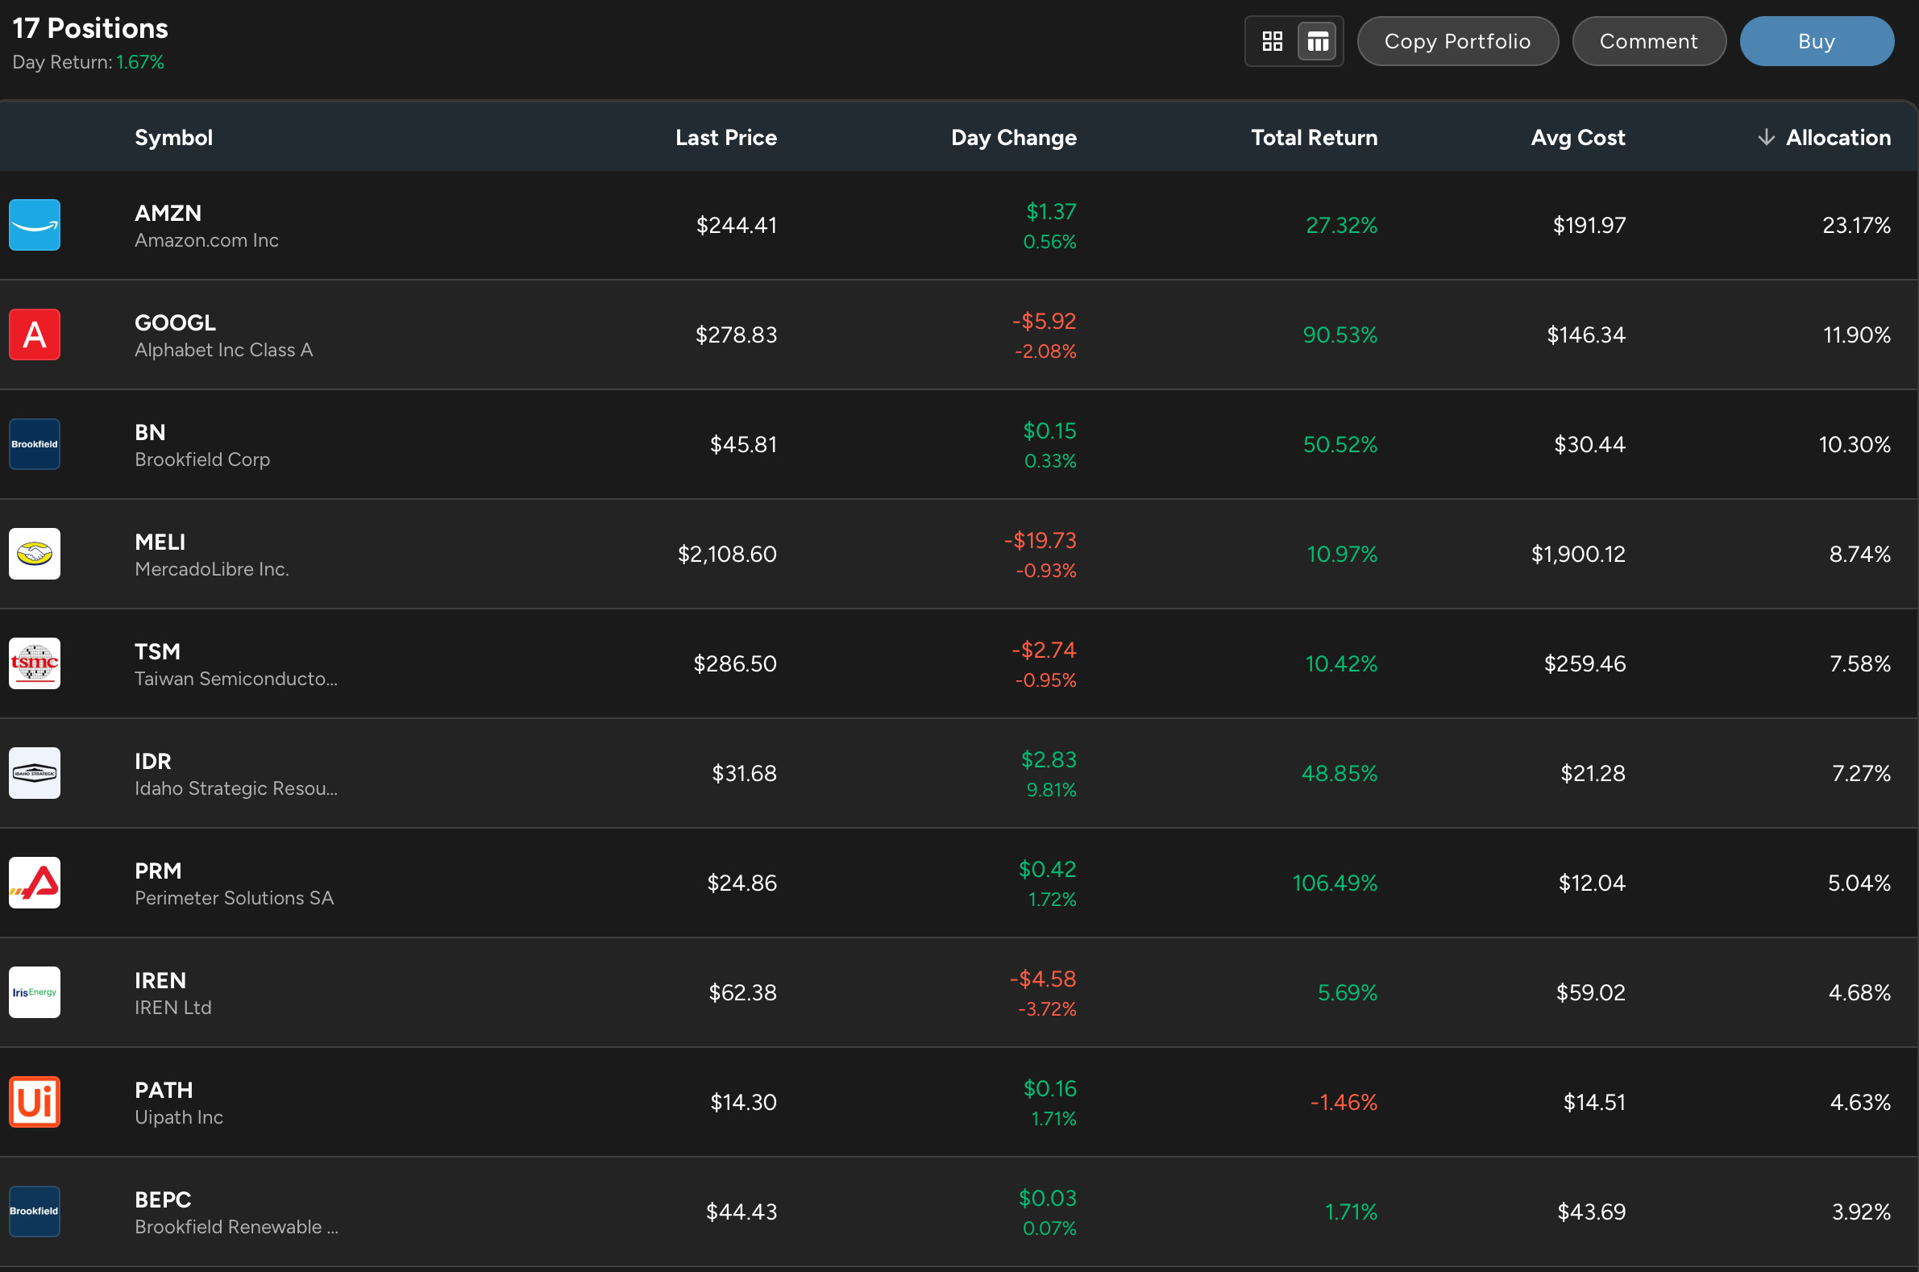
Task: Click the MercadoLibre handshake icon
Action: 34,554
